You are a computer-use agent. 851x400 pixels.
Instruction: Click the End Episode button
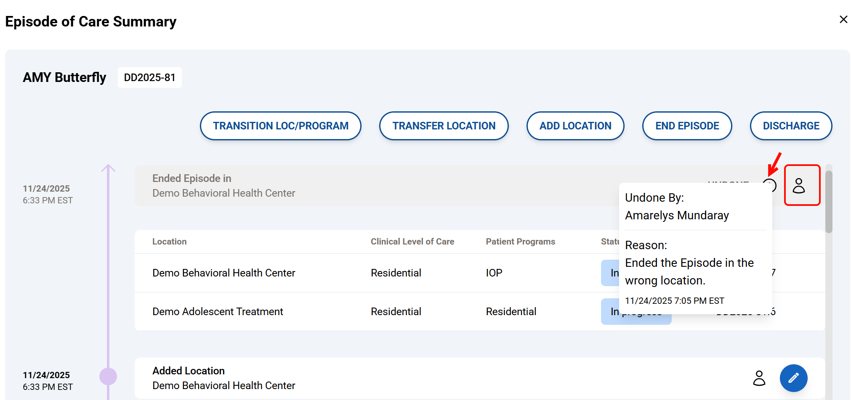(687, 126)
